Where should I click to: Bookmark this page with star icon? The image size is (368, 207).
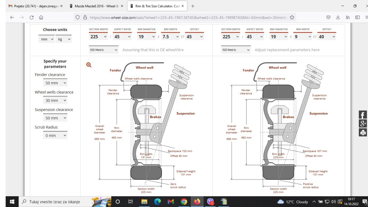pyautogui.click(x=292, y=17)
